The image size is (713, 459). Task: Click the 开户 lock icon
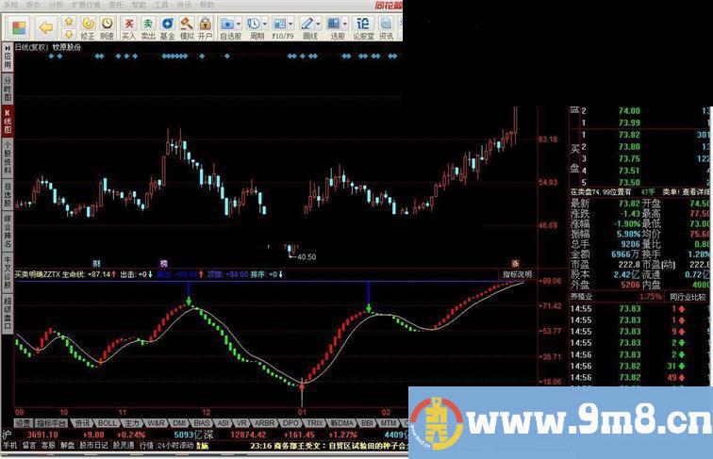[205, 25]
